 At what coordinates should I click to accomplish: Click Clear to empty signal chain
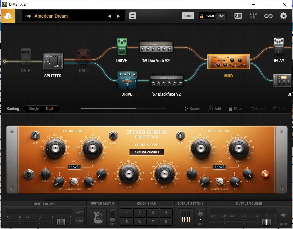click(235, 109)
